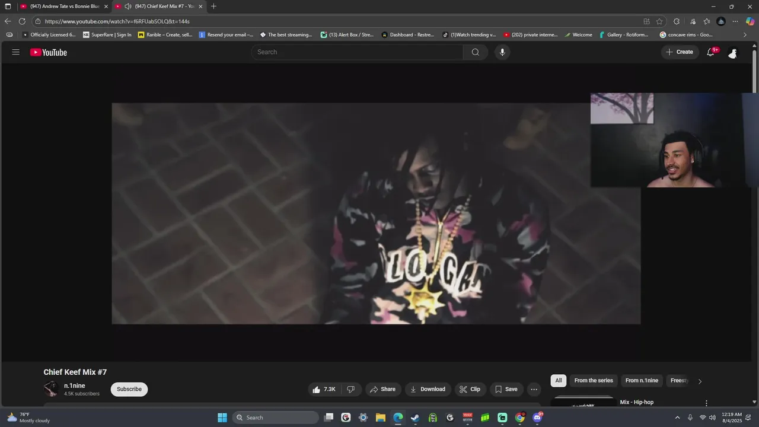Show hidden system tray icons
The width and height of the screenshot is (759, 427).
tap(677, 418)
